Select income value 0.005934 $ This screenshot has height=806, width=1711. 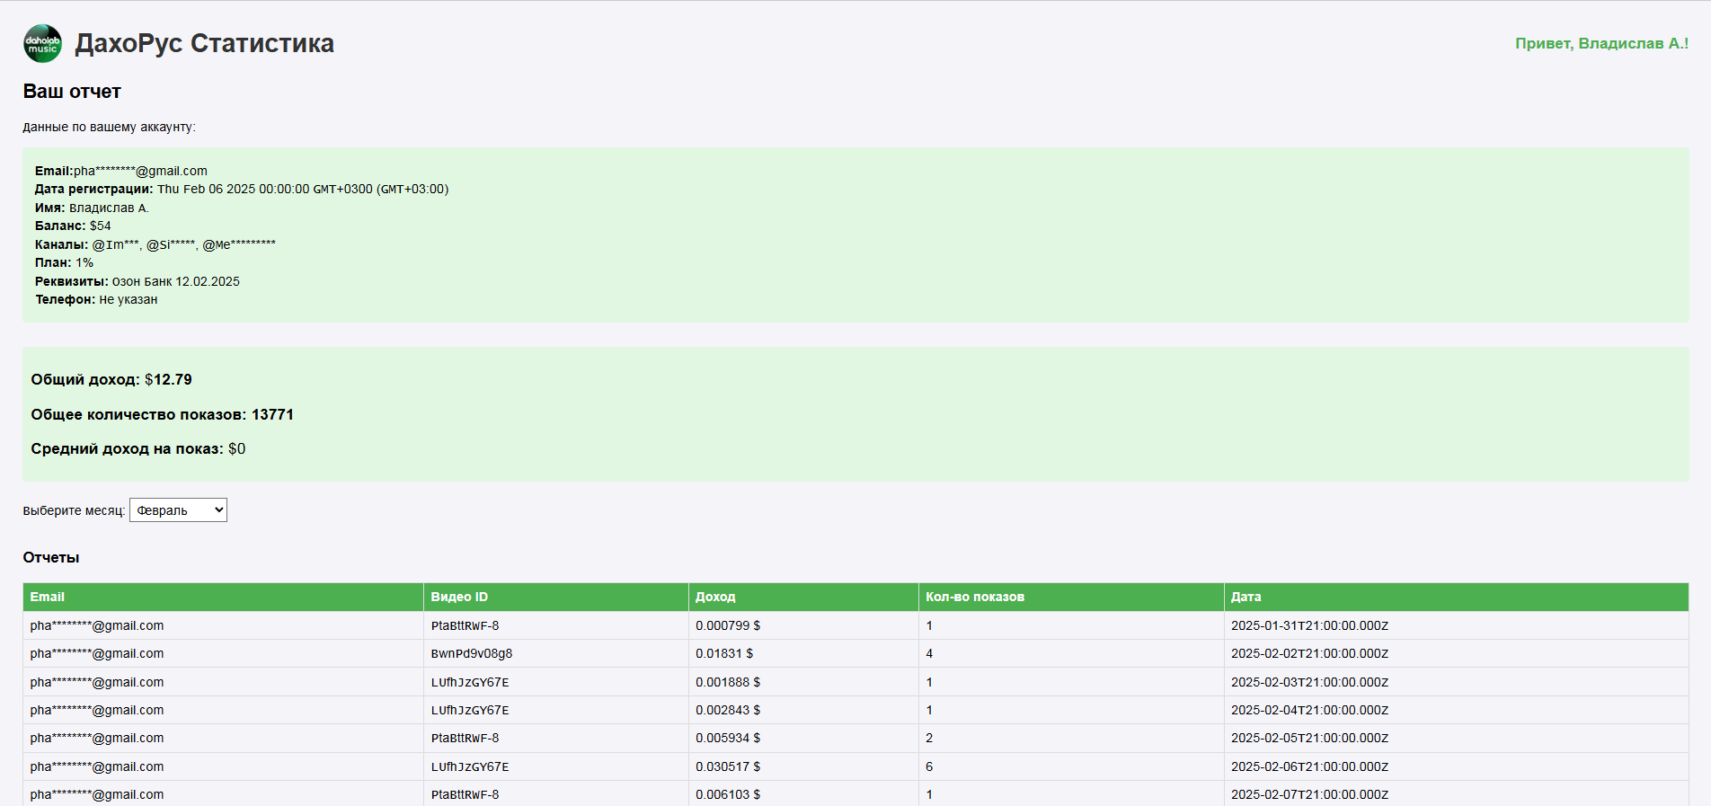coord(728,738)
